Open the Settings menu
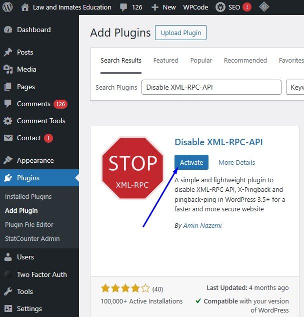This screenshot has width=304, height=317. point(29,309)
